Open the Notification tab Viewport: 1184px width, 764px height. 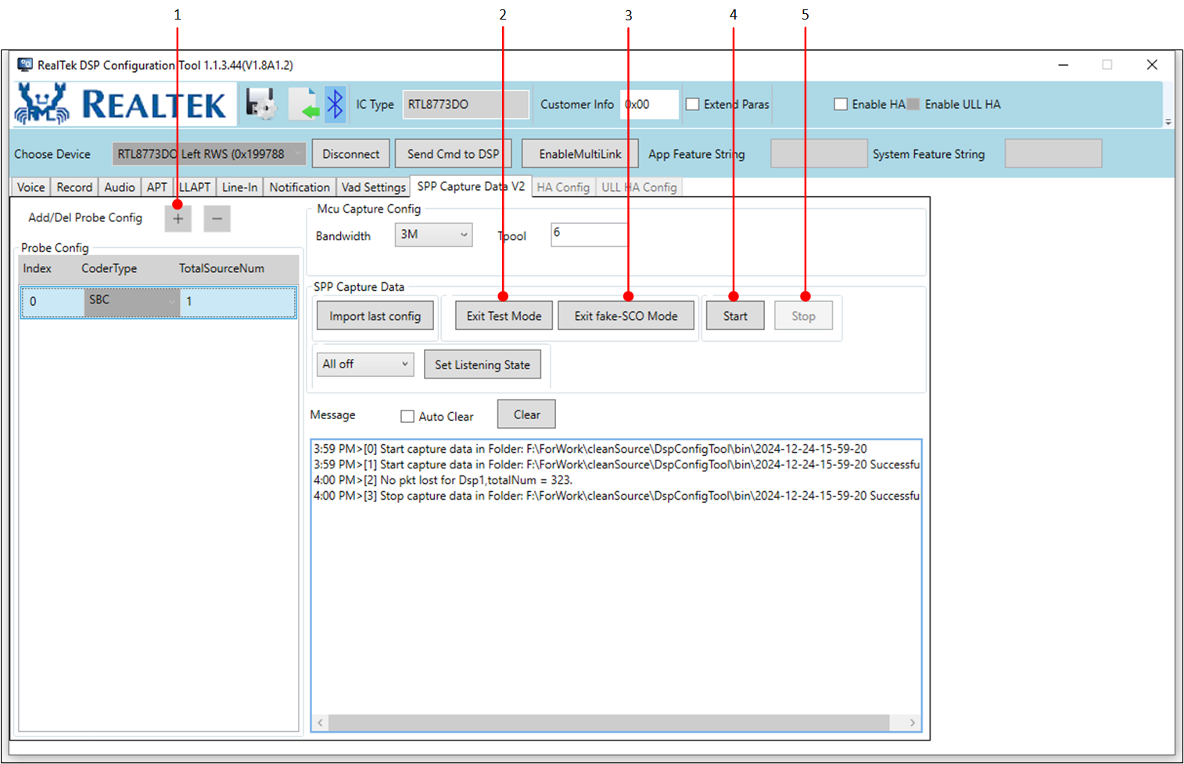point(300,188)
